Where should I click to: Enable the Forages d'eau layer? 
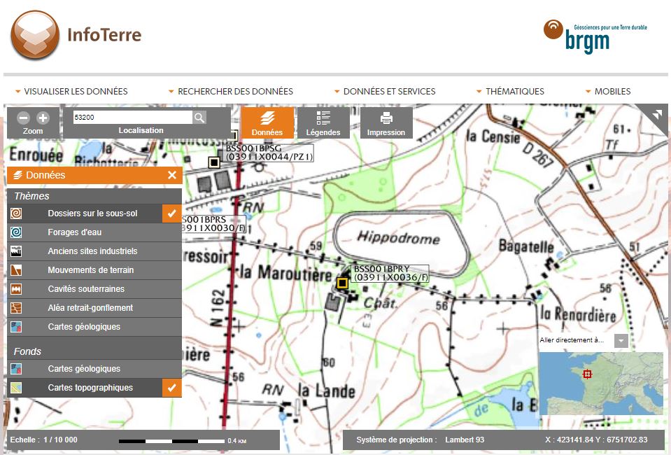click(94, 232)
